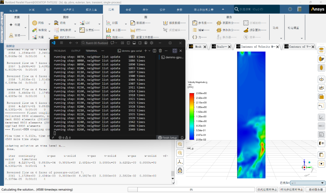
Task: Click the 直方图 (Histogram) plot icon
Action: pos(109,30)
